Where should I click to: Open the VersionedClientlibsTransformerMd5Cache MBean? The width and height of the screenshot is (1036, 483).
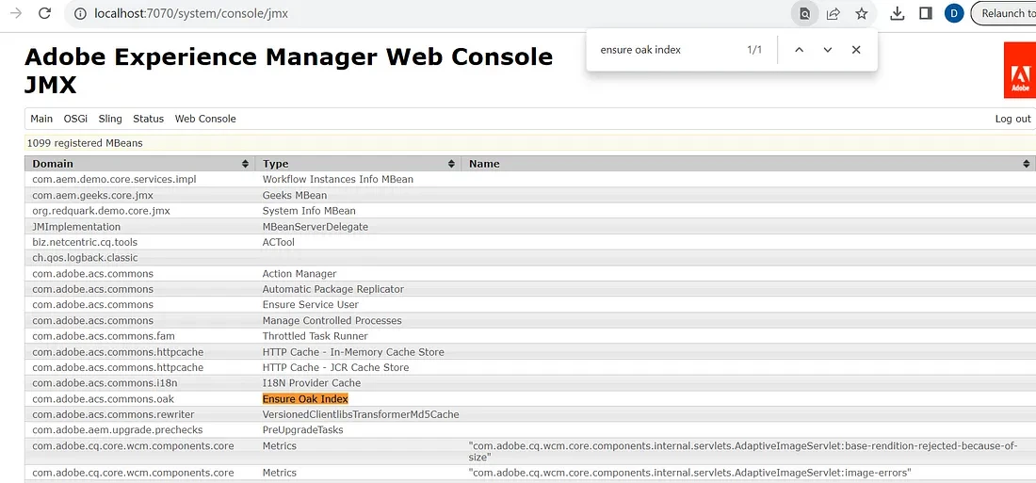[x=361, y=415]
